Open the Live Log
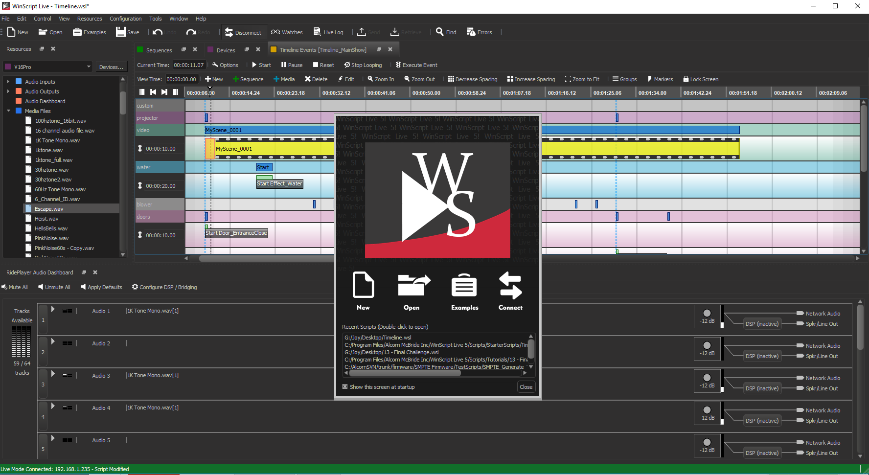Image resolution: width=869 pixels, height=475 pixels. [x=328, y=32]
